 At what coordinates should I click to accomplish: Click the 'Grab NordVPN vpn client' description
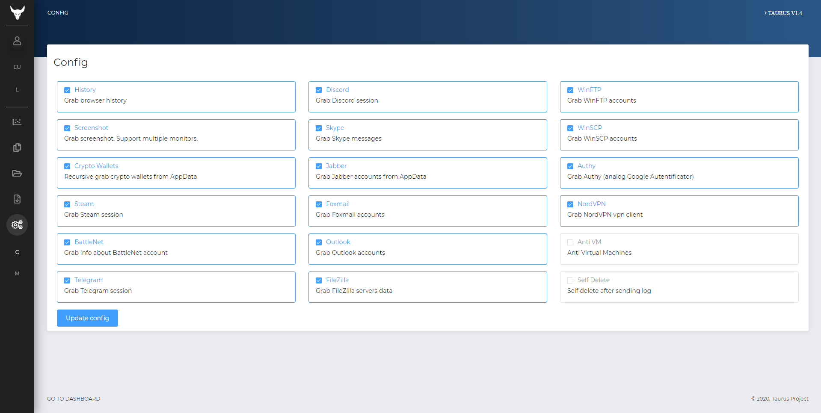(x=605, y=215)
